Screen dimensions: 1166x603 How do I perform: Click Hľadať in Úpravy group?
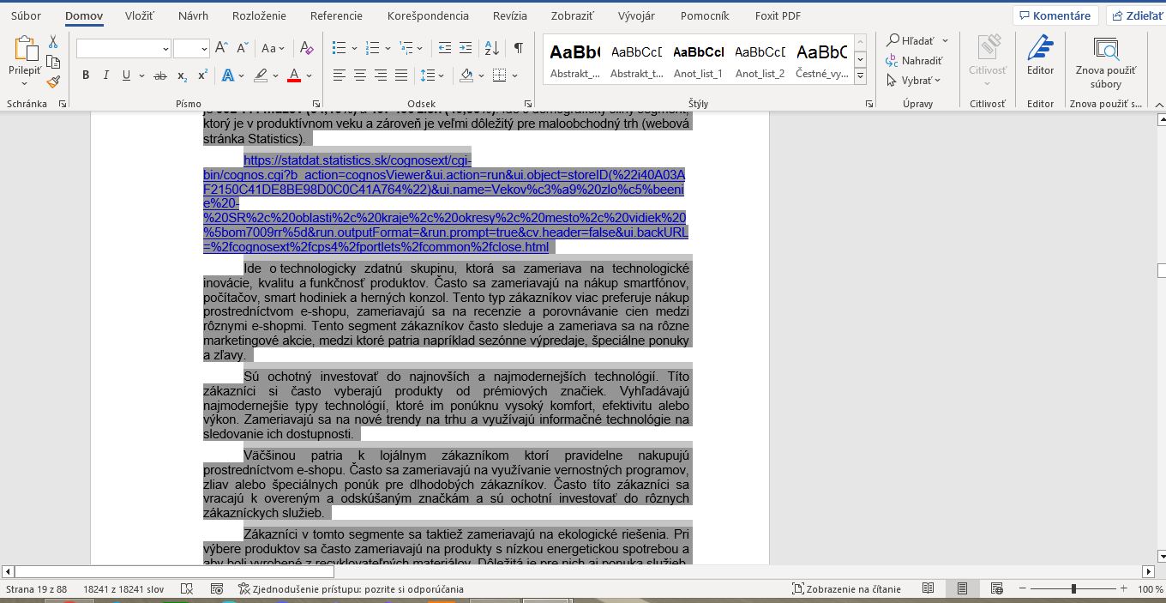917,40
